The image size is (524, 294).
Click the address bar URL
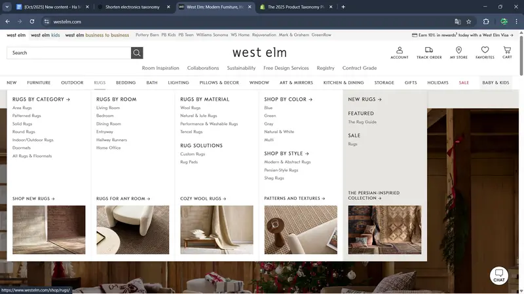(x=67, y=22)
